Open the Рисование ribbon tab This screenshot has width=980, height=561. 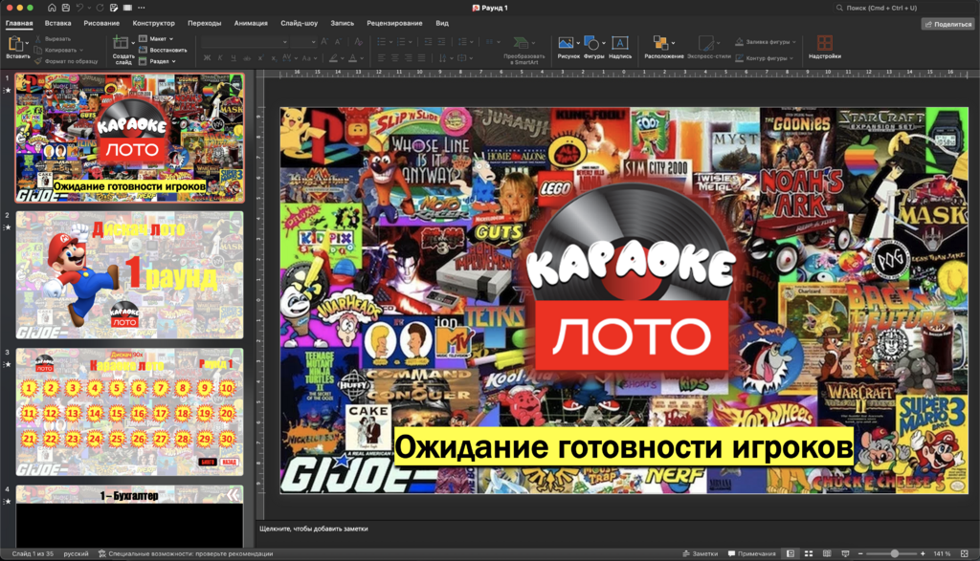[x=101, y=23]
